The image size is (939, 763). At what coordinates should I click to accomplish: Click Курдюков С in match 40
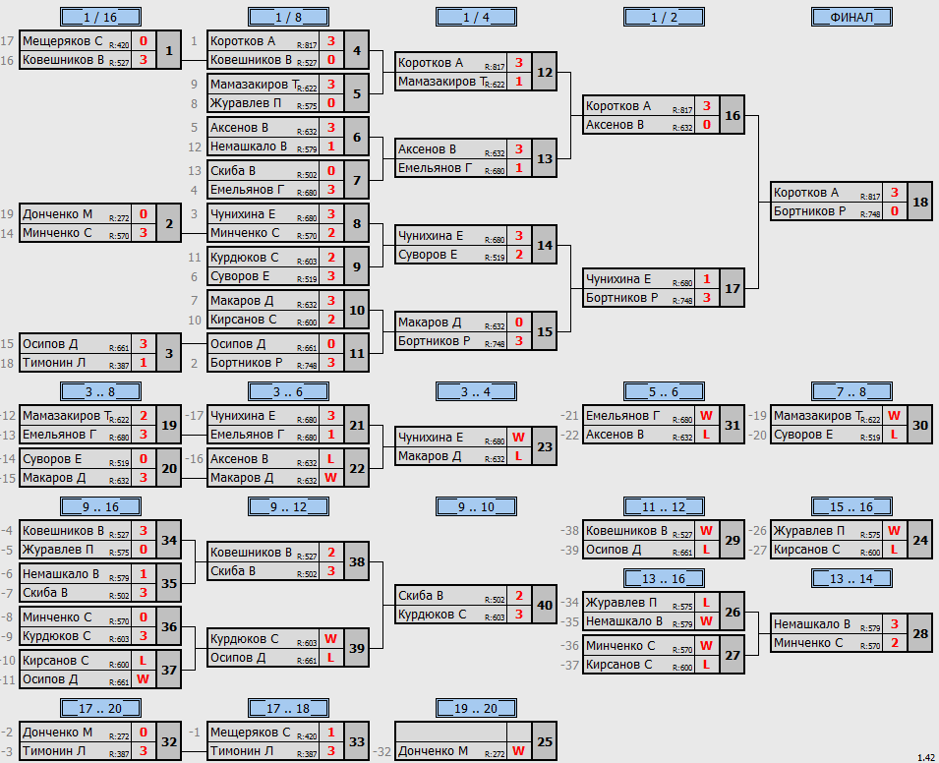432,615
